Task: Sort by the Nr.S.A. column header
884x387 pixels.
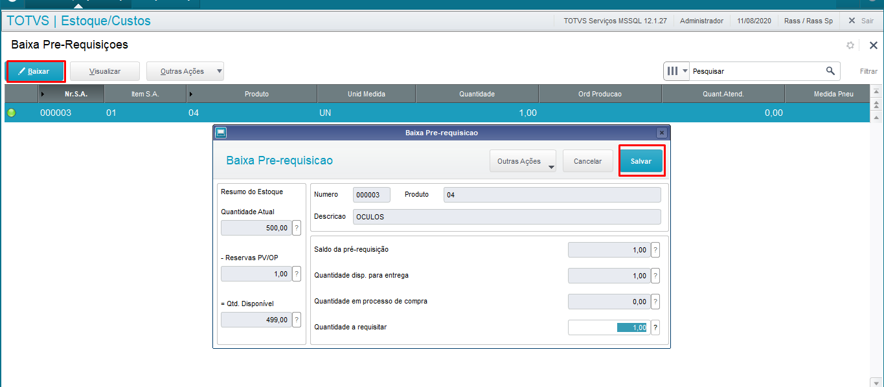Action: click(x=71, y=94)
